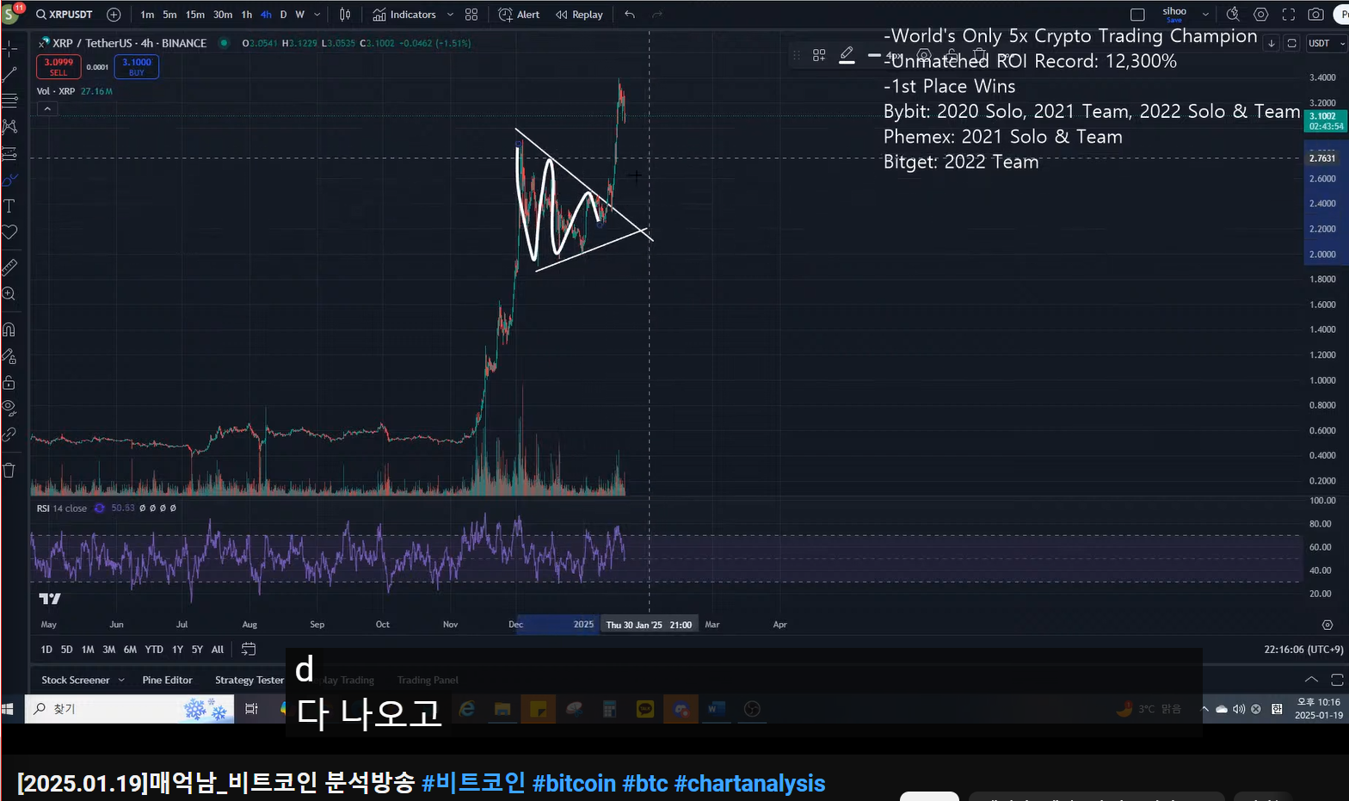Select the active 4h timeframe
Image resolution: width=1349 pixels, height=801 pixels.
tap(266, 15)
